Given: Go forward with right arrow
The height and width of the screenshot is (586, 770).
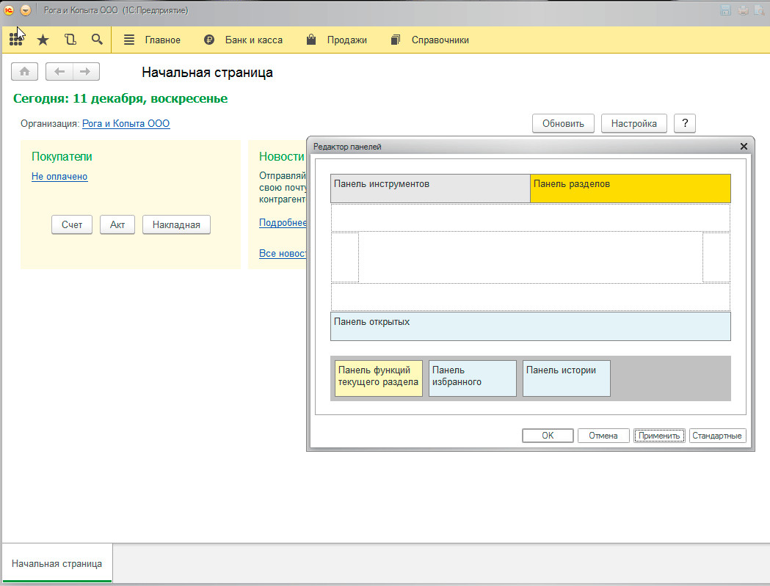Looking at the screenshot, I should click(86, 72).
